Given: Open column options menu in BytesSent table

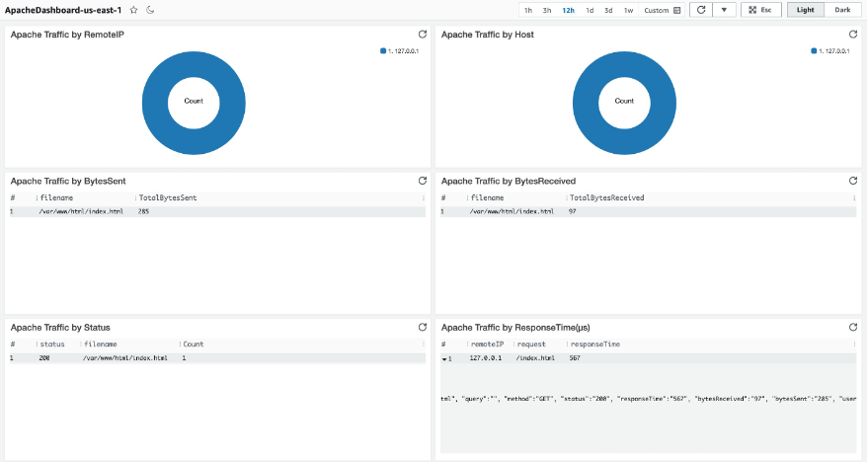Looking at the screenshot, I should 424,197.
